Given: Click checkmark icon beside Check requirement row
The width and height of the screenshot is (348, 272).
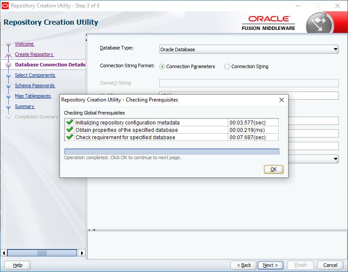Looking at the screenshot, I should 69,137.
